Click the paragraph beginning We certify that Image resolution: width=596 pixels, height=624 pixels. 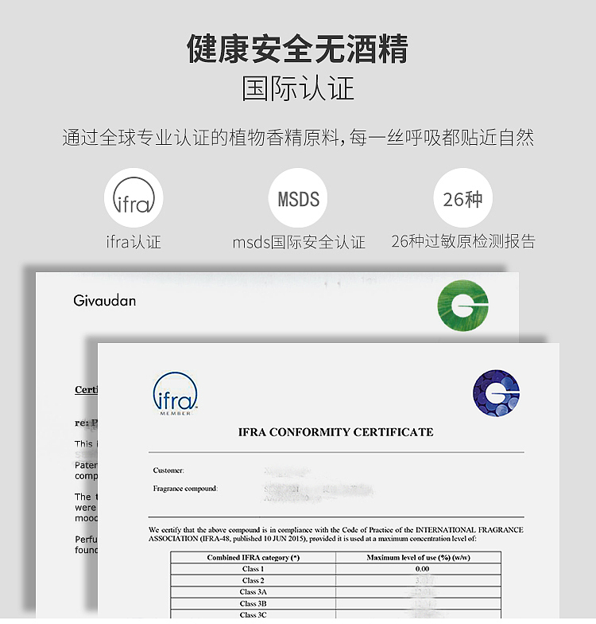[x=335, y=534]
